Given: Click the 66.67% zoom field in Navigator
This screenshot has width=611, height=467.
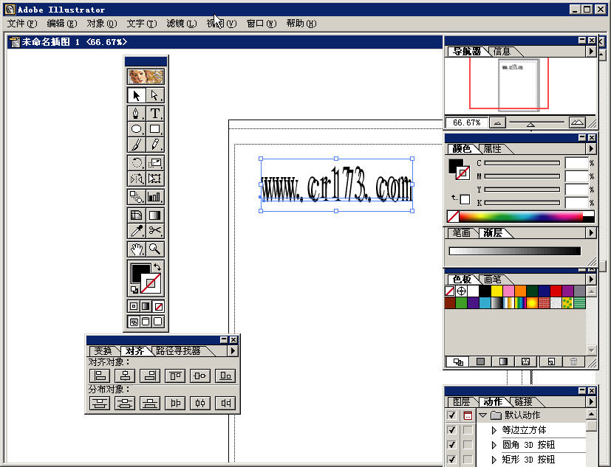Looking at the screenshot, I should point(467,122).
